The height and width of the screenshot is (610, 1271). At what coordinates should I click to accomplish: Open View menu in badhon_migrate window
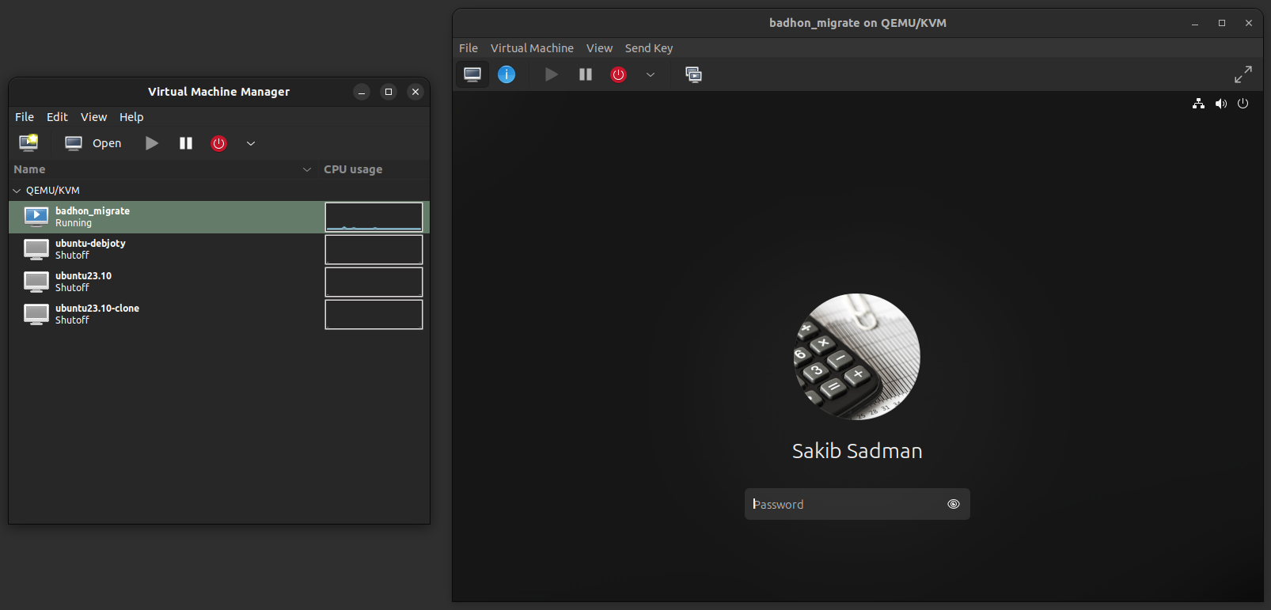coord(599,48)
